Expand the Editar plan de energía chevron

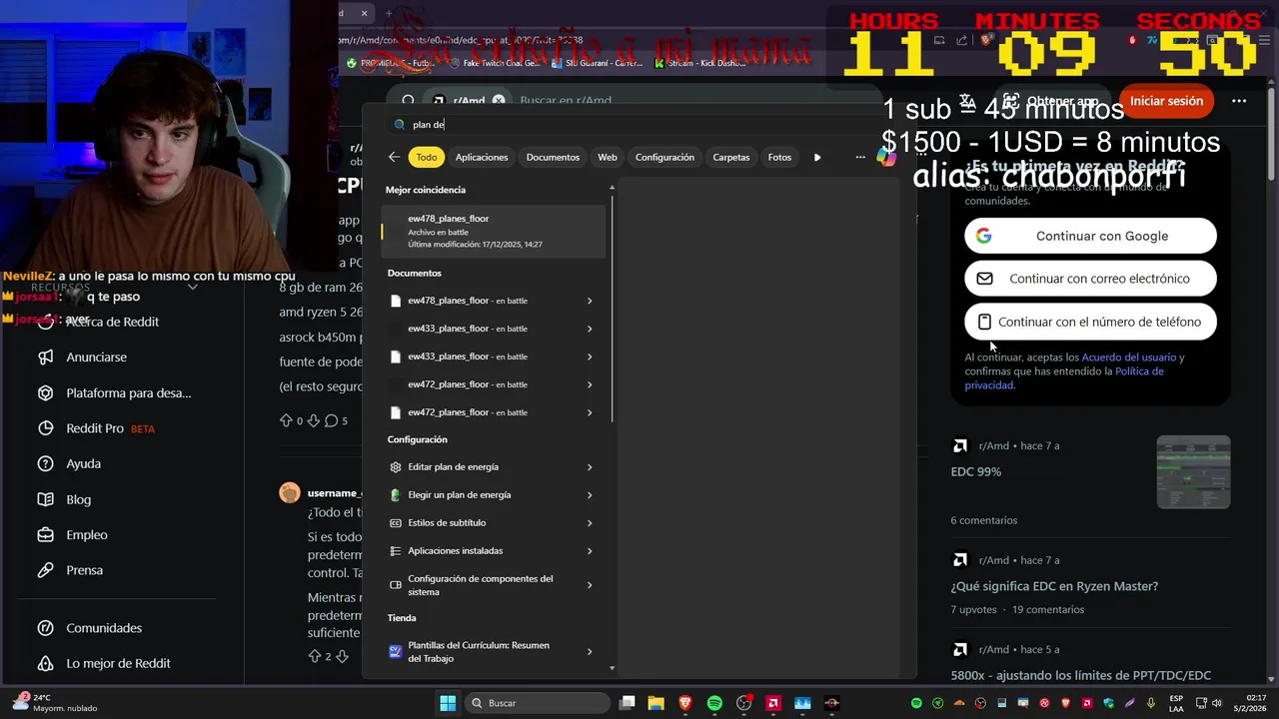[x=590, y=467]
